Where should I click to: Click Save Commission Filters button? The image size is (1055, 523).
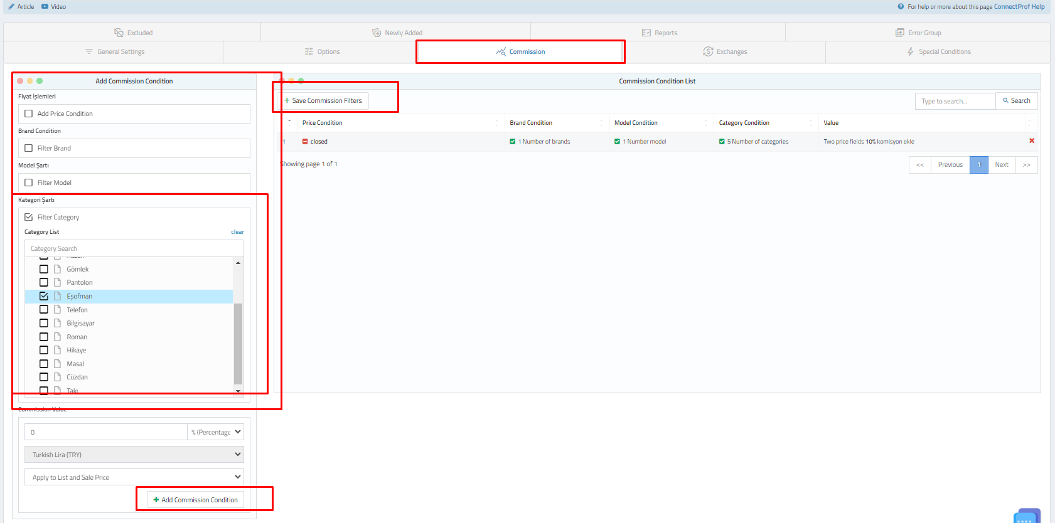[323, 100]
